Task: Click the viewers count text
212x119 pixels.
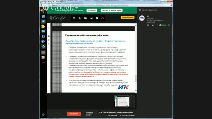Action: pos(112,115)
